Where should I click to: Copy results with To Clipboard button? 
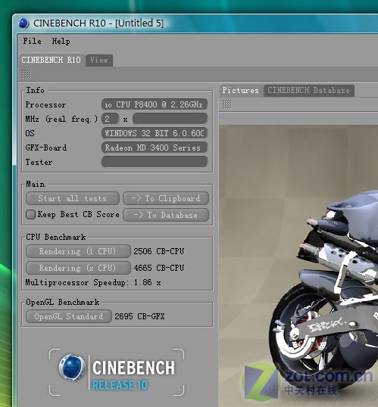(166, 198)
